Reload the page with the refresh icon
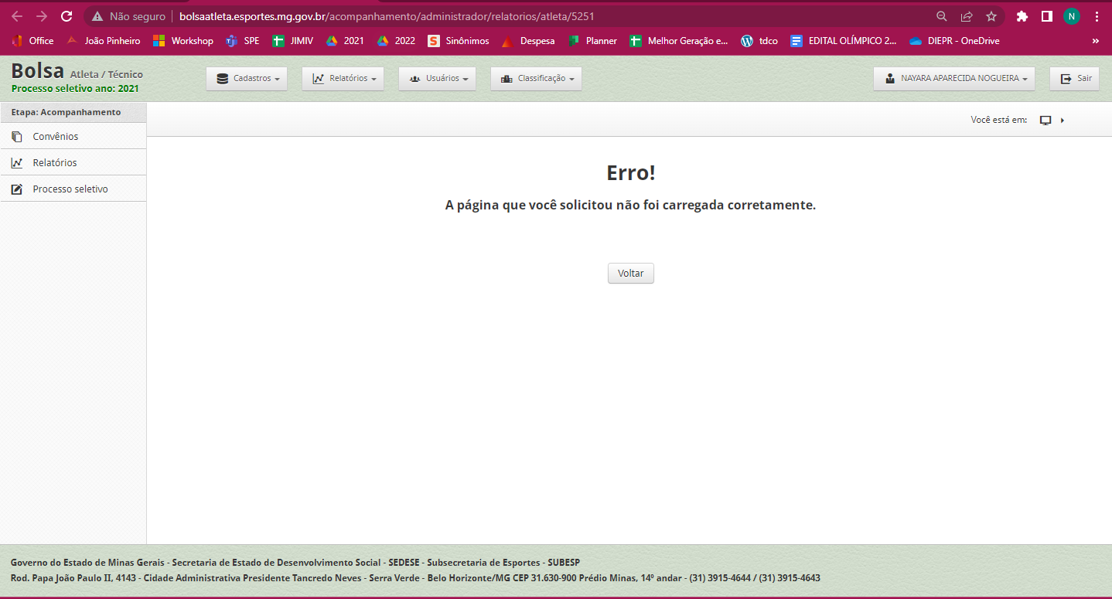Image resolution: width=1112 pixels, height=599 pixels. [x=67, y=16]
